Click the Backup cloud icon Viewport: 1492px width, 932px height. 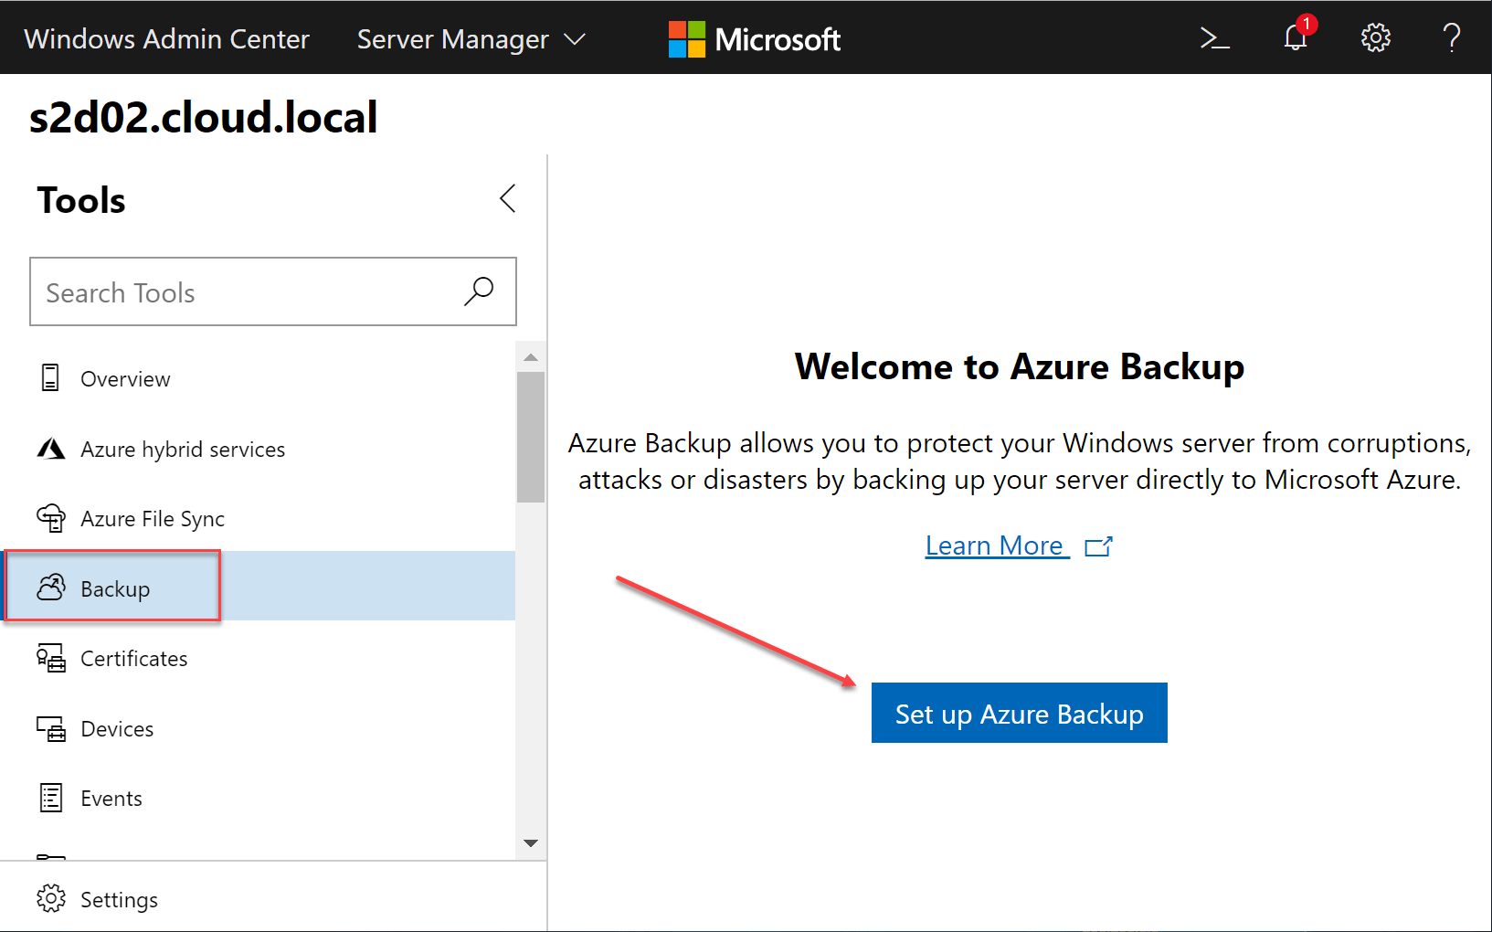point(51,588)
